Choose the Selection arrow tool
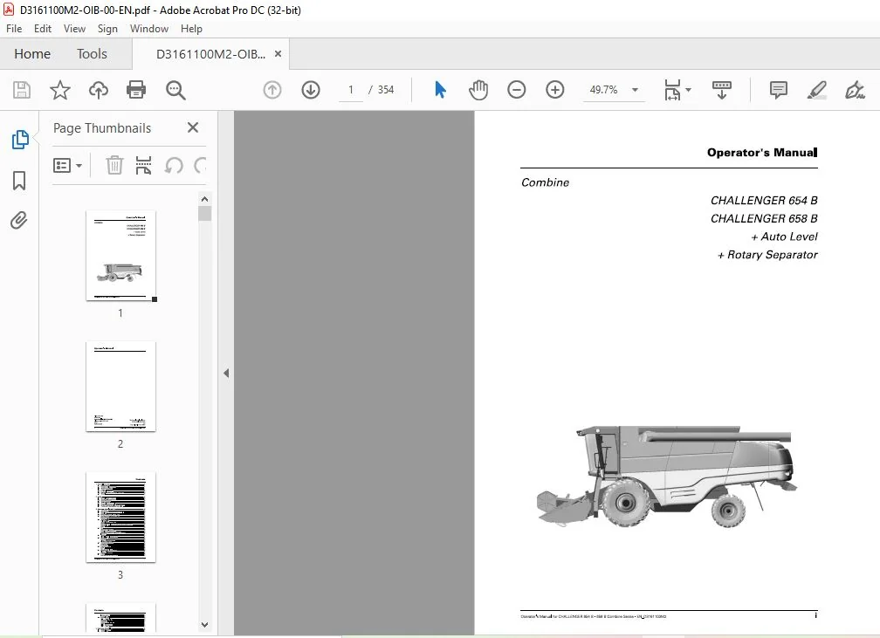 click(x=440, y=90)
